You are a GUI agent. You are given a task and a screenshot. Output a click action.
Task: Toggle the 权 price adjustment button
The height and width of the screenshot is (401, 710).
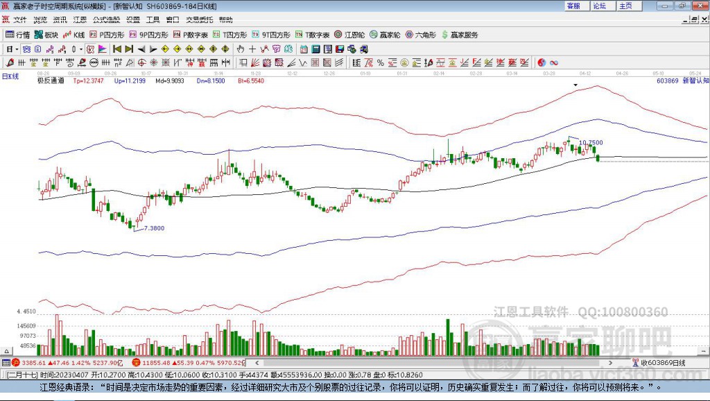(90, 49)
